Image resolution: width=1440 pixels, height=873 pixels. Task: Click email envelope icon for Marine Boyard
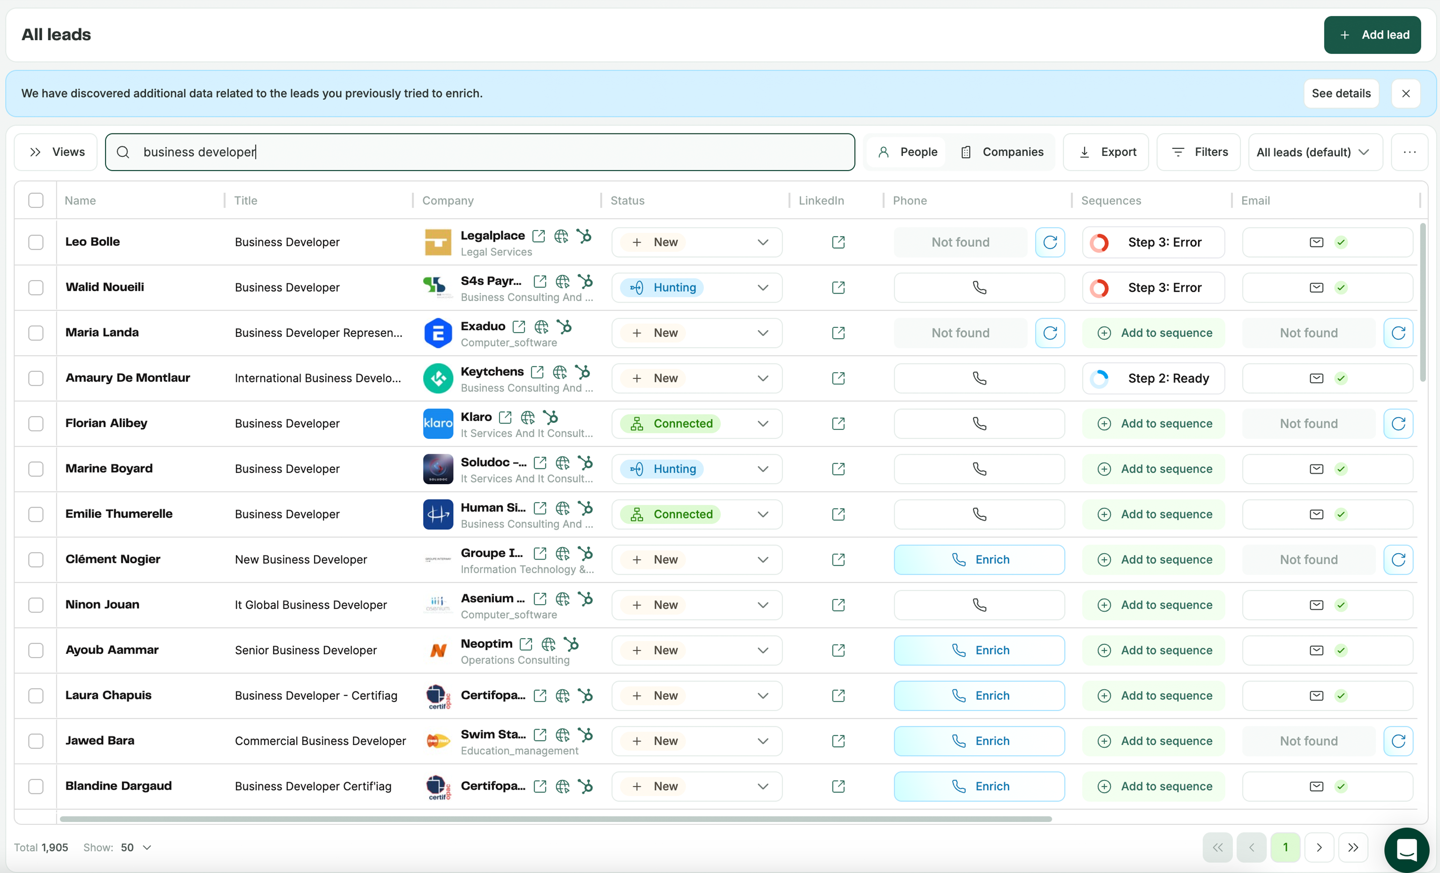click(1316, 469)
